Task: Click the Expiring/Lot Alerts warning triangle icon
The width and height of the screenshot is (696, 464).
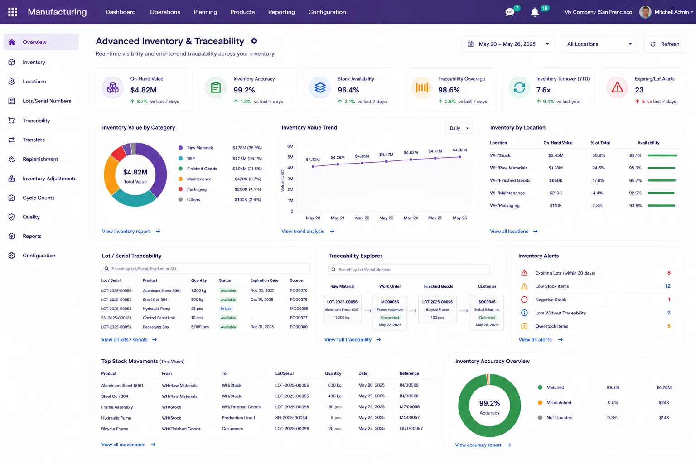Action: [617, 87]
